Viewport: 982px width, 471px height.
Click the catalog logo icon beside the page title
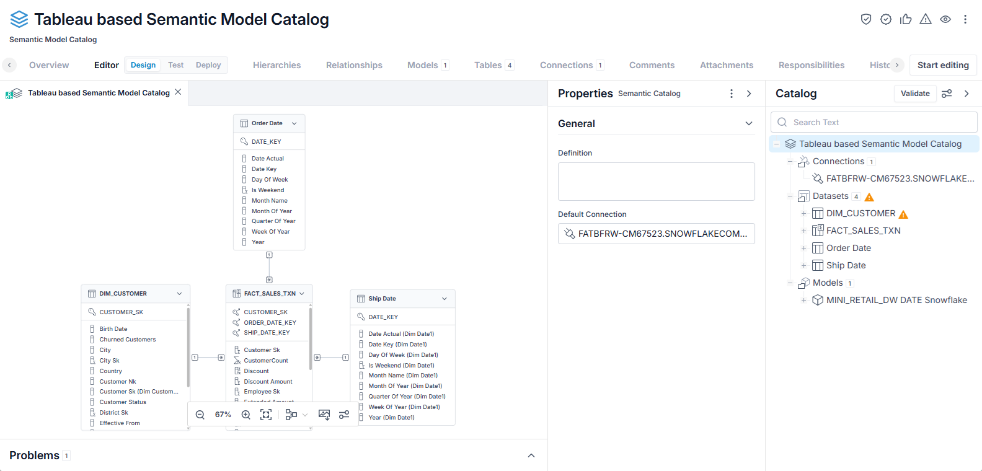[19, 19]
